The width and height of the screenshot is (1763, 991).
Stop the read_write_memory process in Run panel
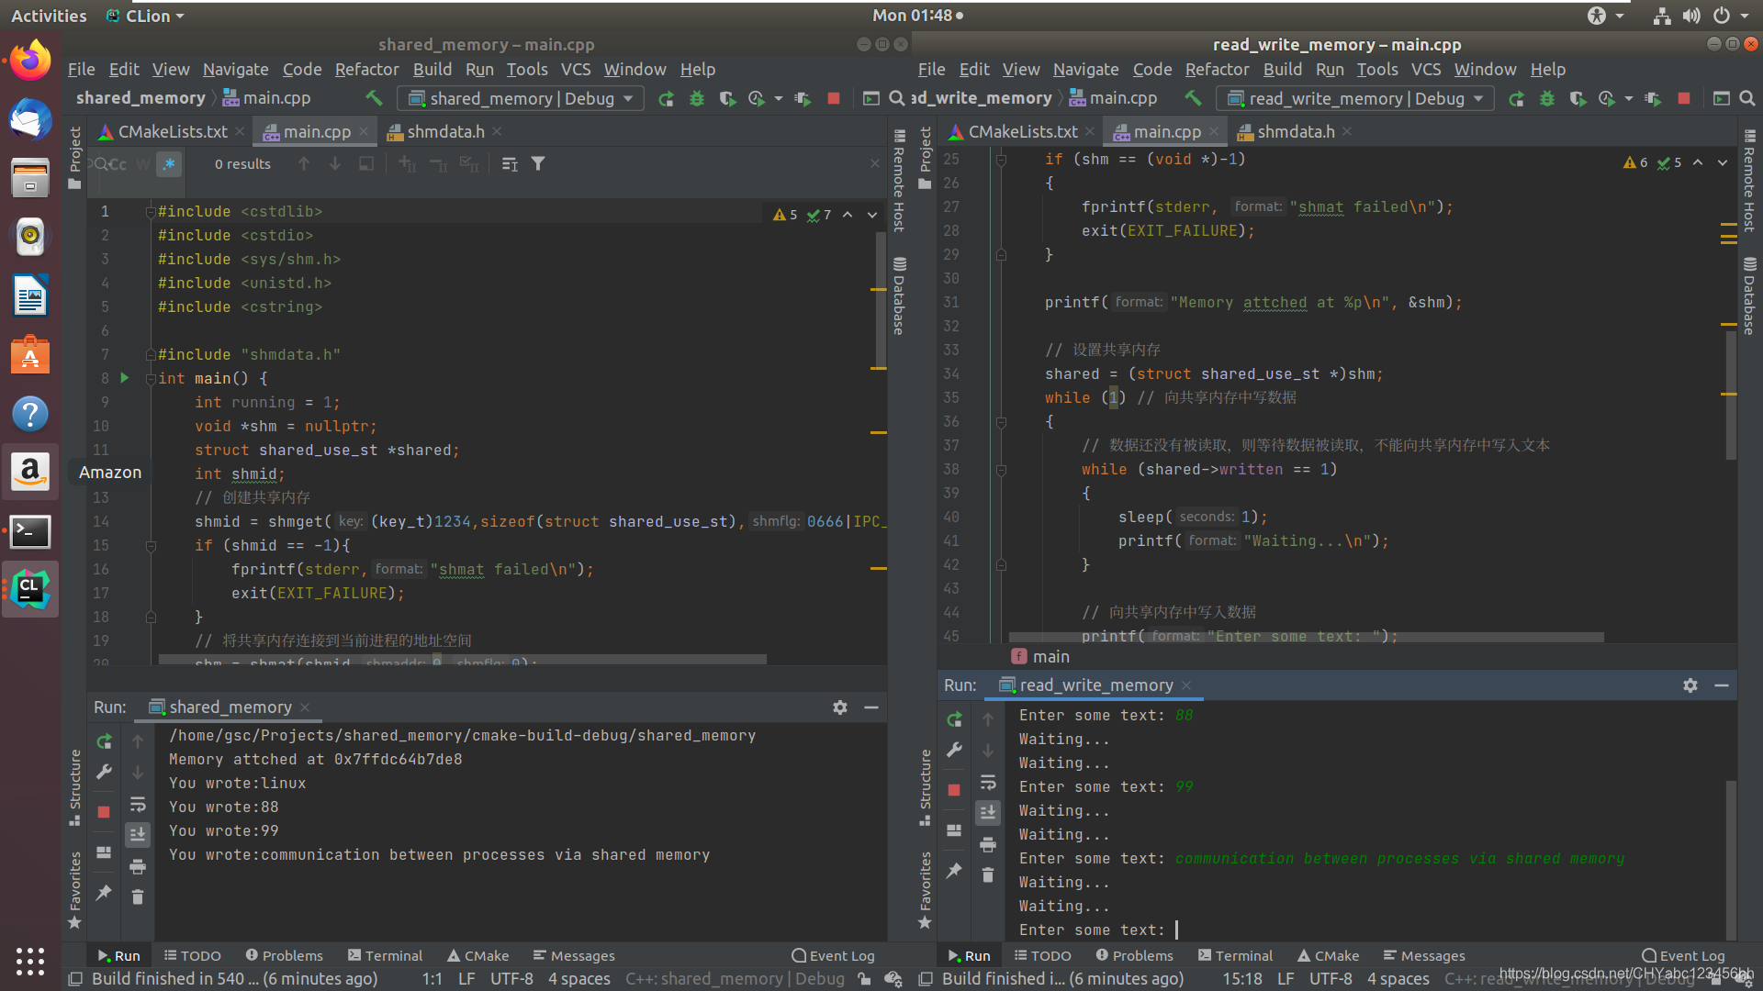coord(954,790)
